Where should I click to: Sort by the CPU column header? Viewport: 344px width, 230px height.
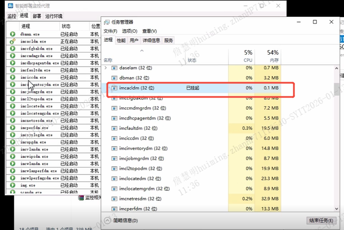(x=248, y=56)
